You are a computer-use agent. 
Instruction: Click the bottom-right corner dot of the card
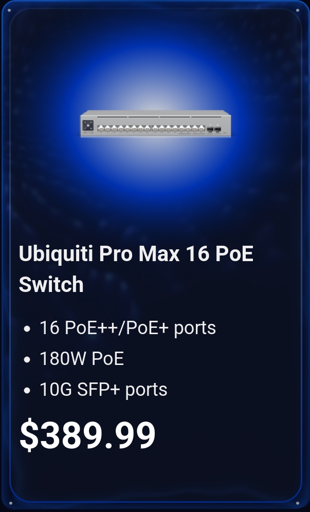[x=298, y=503]
